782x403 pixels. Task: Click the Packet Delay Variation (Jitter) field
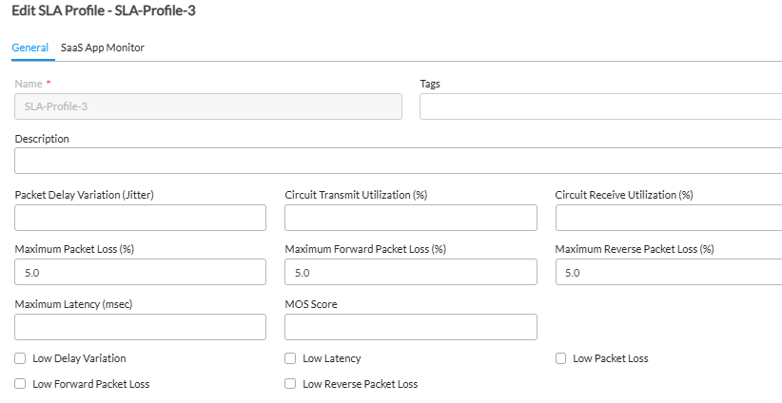click(140, 218)
